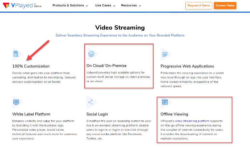The height and width of the screenshot is (147, 250).
Task: Click the 100% Customization heading
Action: pyautogui.click(x=31, y=66)
